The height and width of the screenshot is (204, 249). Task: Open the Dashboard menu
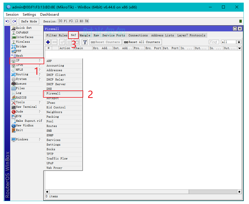tap(49, 15)
